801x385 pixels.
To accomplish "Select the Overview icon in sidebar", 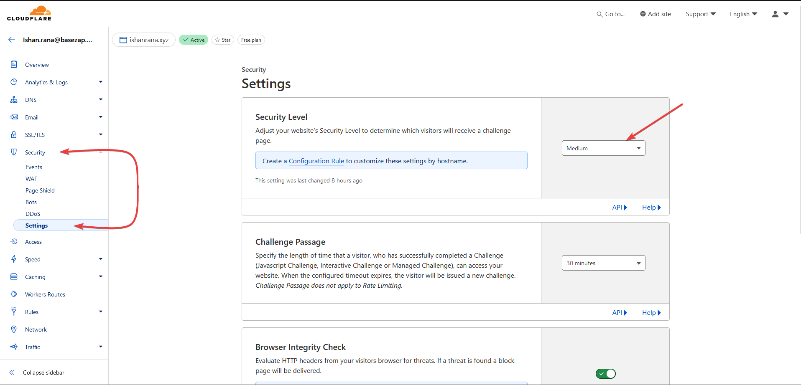I will [14, 64].
